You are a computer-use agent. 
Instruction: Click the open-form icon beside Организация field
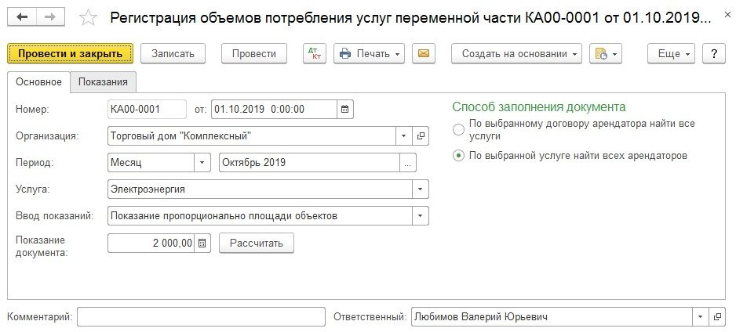tap(421, 136)
